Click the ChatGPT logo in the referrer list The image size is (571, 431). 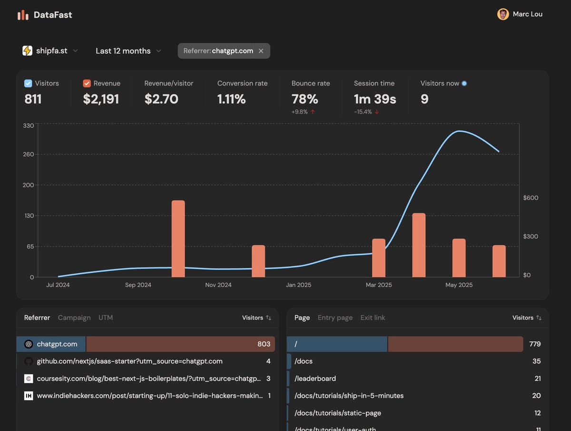[x=29, y=344]
